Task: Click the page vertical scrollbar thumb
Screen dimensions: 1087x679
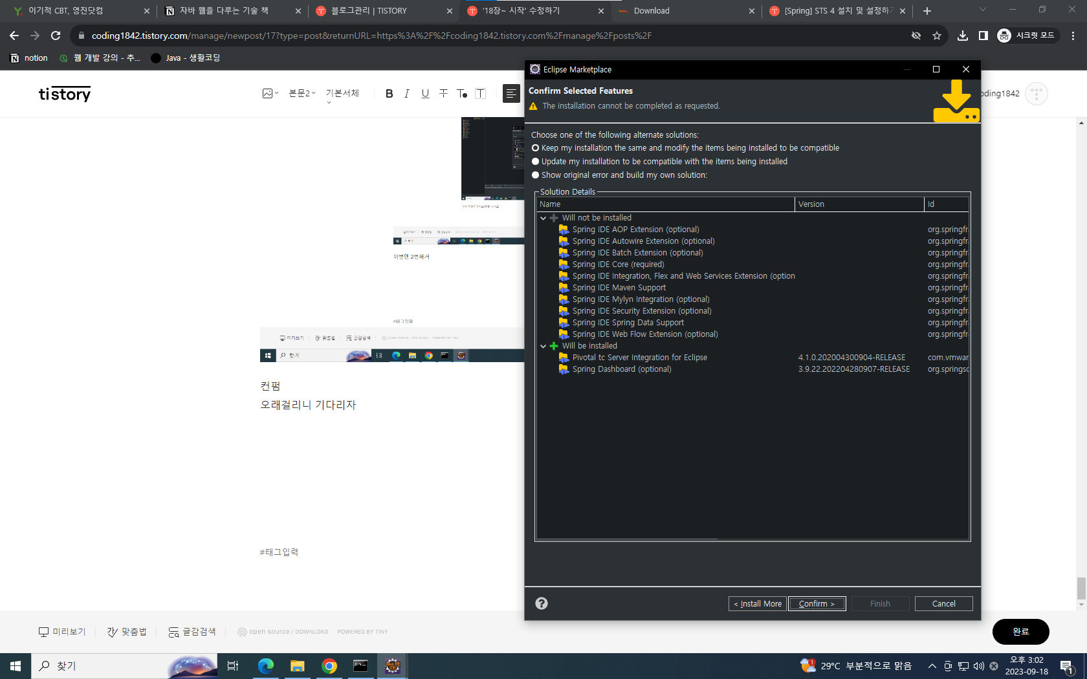Action: 1081,588
